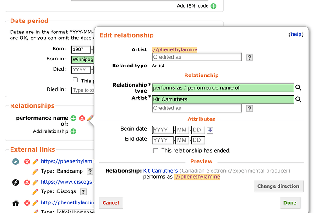Click question mark next to Bandcamp type
The image size is (316, 213).
[90, 171]
